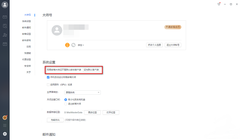Open the to-do notes icon in sidebar

click(x=5, y=26)
